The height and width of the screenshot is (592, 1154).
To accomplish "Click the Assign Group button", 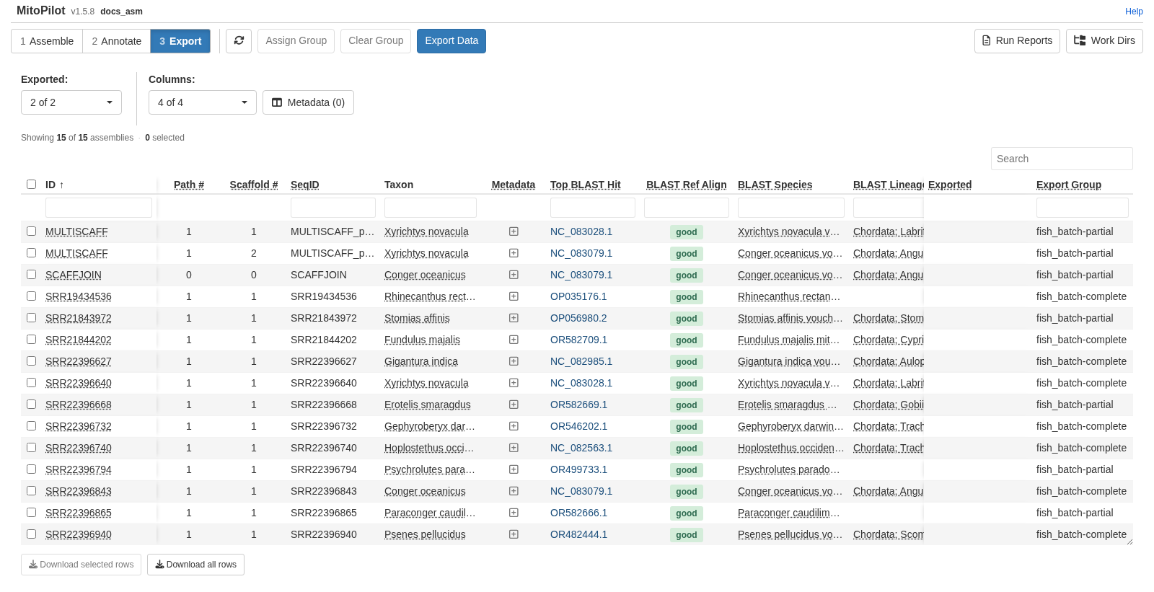I will pos(296,41).
